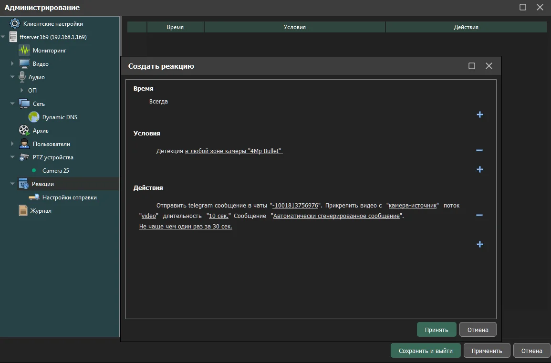
Task: Click the Пользователи person icon
Action: click(24, 144)
